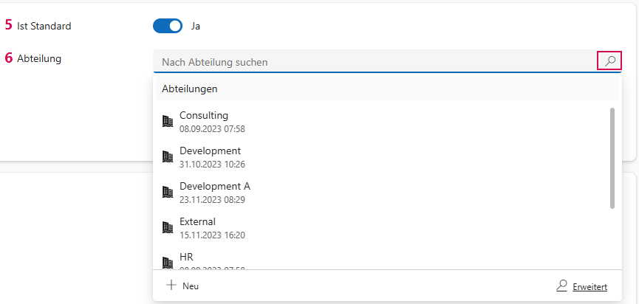Click the building icon beside Consulting
Screen dimensions: 639x304
(x=168, y=121)
